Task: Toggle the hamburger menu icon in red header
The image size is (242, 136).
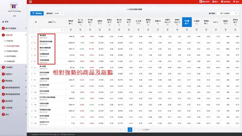Action: 30,2
